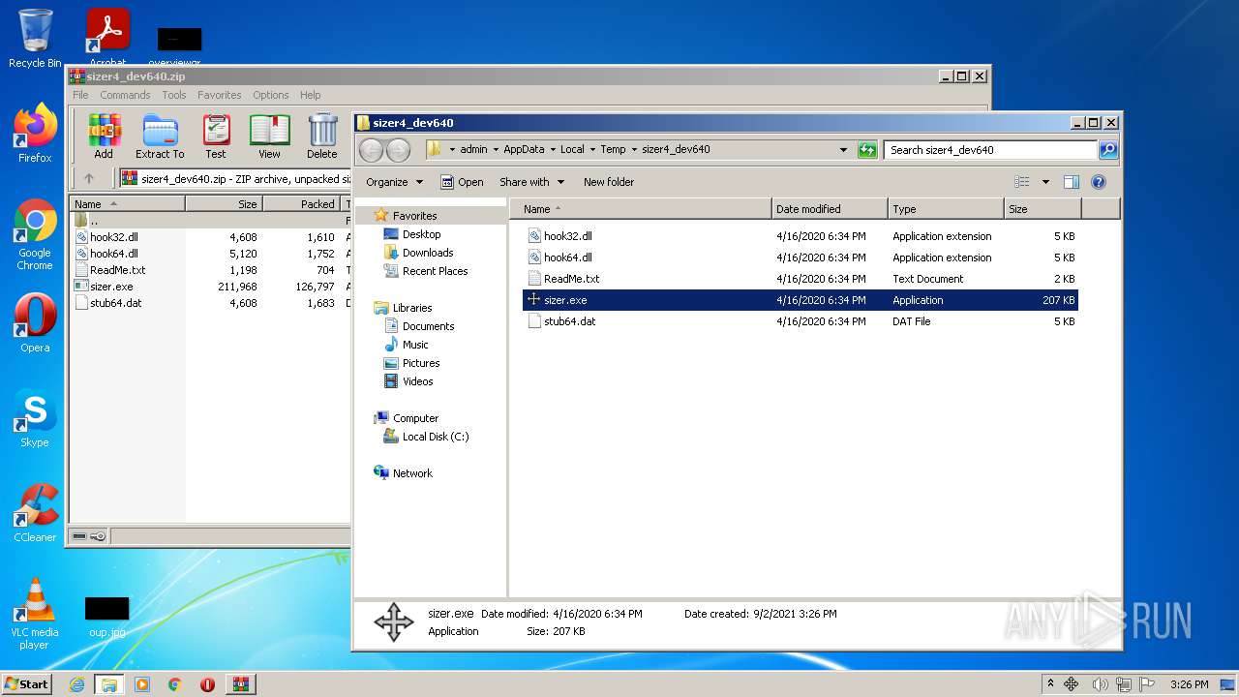Click Search sizer4_dev640 field
The height and width of the screenshot is (697, 1239).
pos(990,150)
